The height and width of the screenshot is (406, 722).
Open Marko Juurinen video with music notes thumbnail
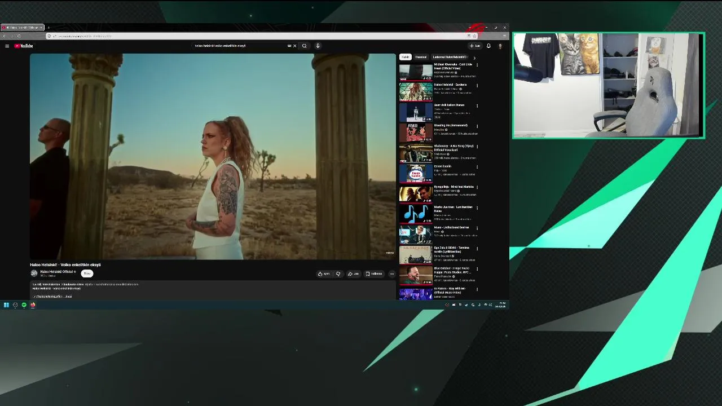tap(416, 214)
